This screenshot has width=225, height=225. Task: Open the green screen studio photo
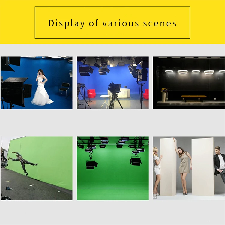point(113,168)
